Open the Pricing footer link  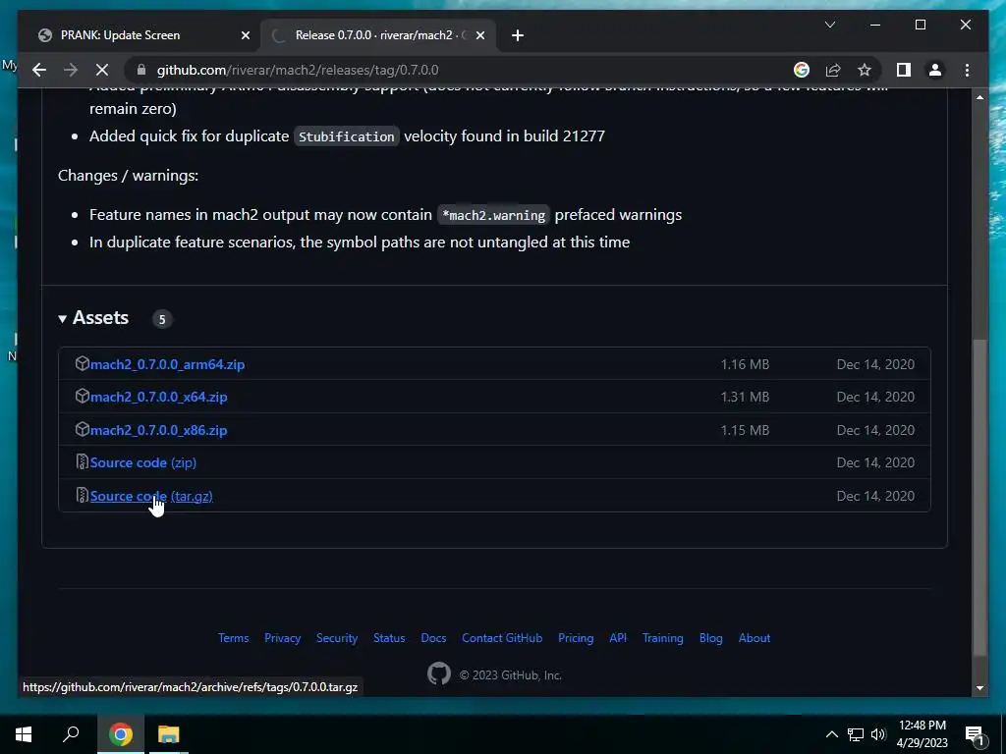pyautogui.click(x=576, y=638)
